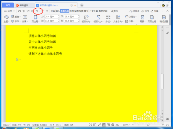Open the Undo history dropdown arrow

39,11
